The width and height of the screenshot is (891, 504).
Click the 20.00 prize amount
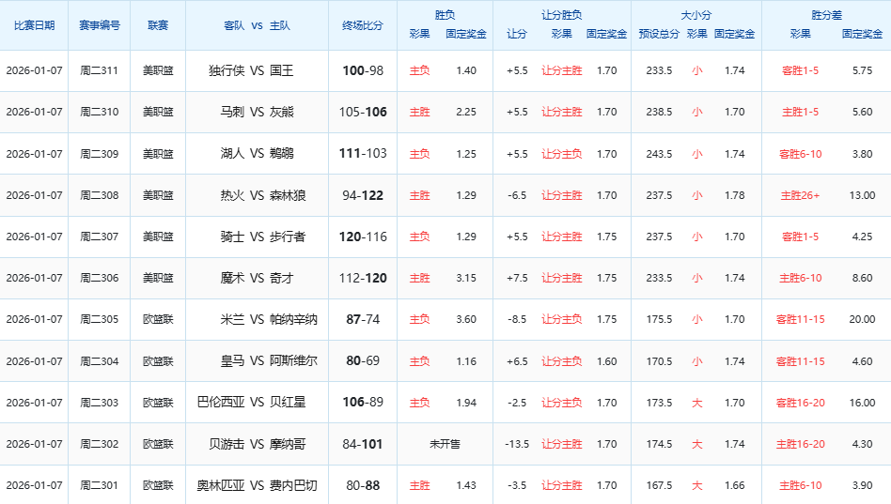click(x=862, y=319)
